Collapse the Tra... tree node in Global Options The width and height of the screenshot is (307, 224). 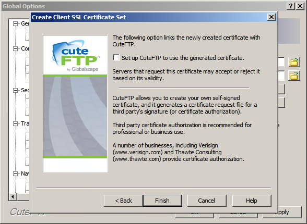pos(15,123)
